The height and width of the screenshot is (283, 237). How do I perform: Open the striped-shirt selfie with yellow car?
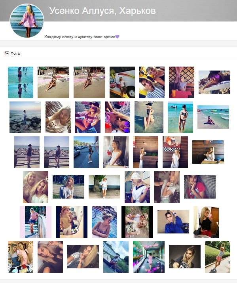(152, 82)
